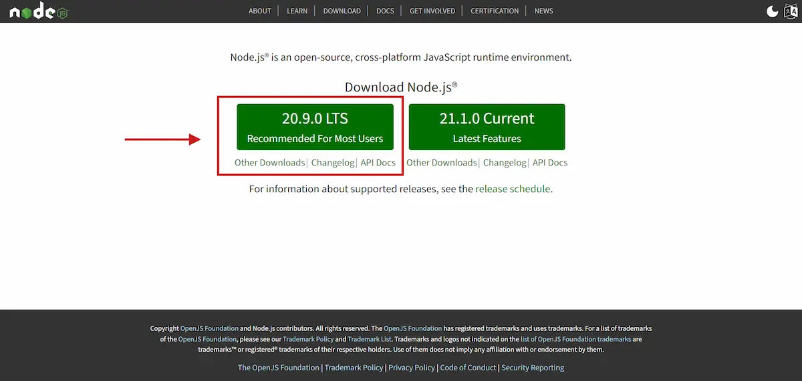Open API Docs for the Current version

550,162
